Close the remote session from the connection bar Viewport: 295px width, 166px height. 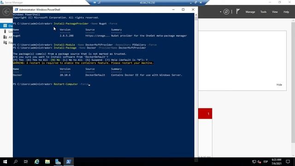tap(201, 2)
